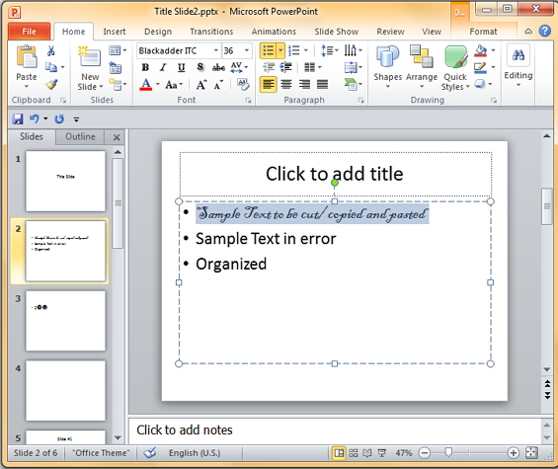This screenshot has height=469, width=558.
Task: Apply Shape Fill with the paint bucket
Action: 480,51
